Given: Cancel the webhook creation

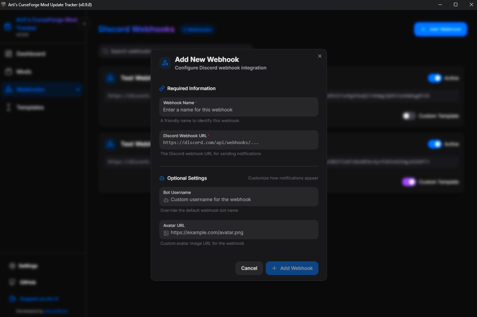Looking at the screenshot, I should click(x=249, y=268).
